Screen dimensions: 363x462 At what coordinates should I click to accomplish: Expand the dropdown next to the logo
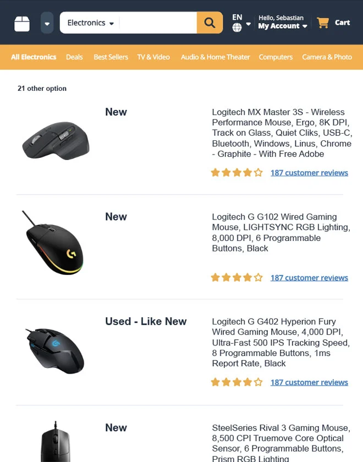coord(47,23)
